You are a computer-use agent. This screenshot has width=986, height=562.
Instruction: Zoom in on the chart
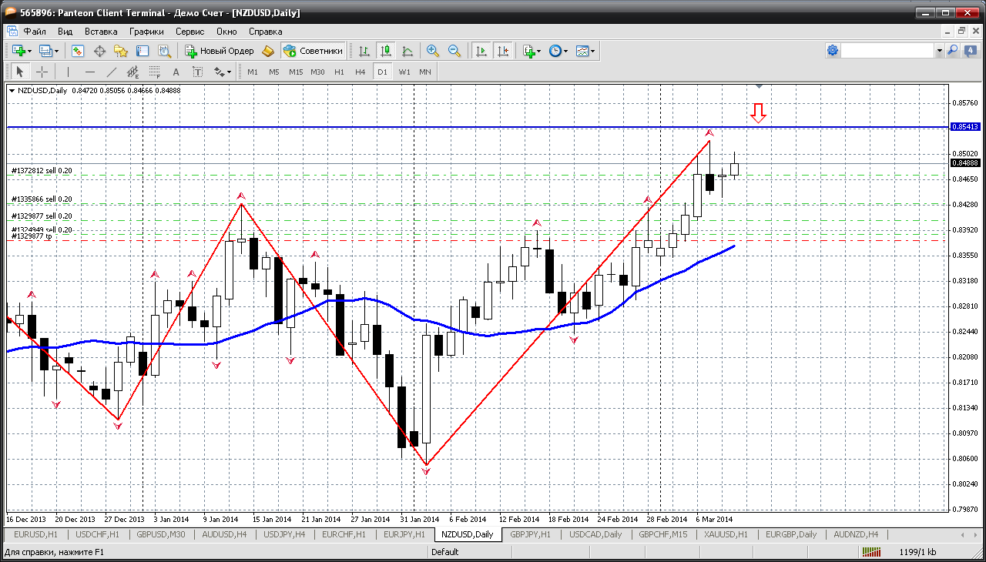pyautogui.click(x=433, y=51)
